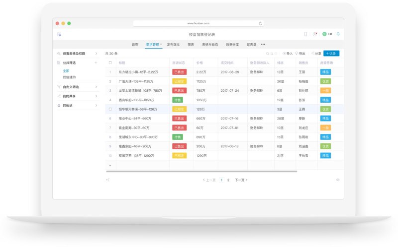Click the date cell 2017-08-29

230,72
